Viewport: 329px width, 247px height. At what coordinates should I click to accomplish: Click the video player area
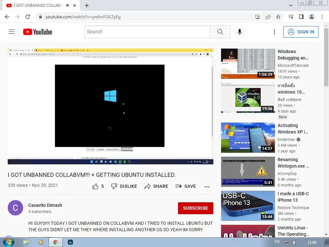111,106
